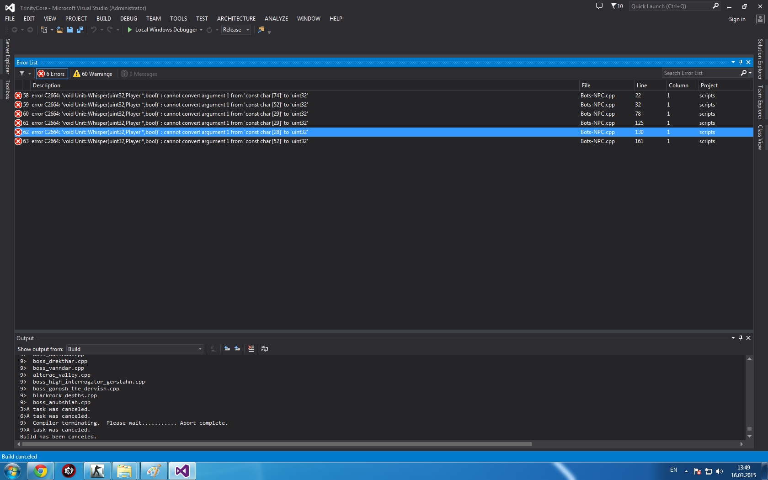
Task: Click the New Project toolbar icon
Action: point(44,30)
